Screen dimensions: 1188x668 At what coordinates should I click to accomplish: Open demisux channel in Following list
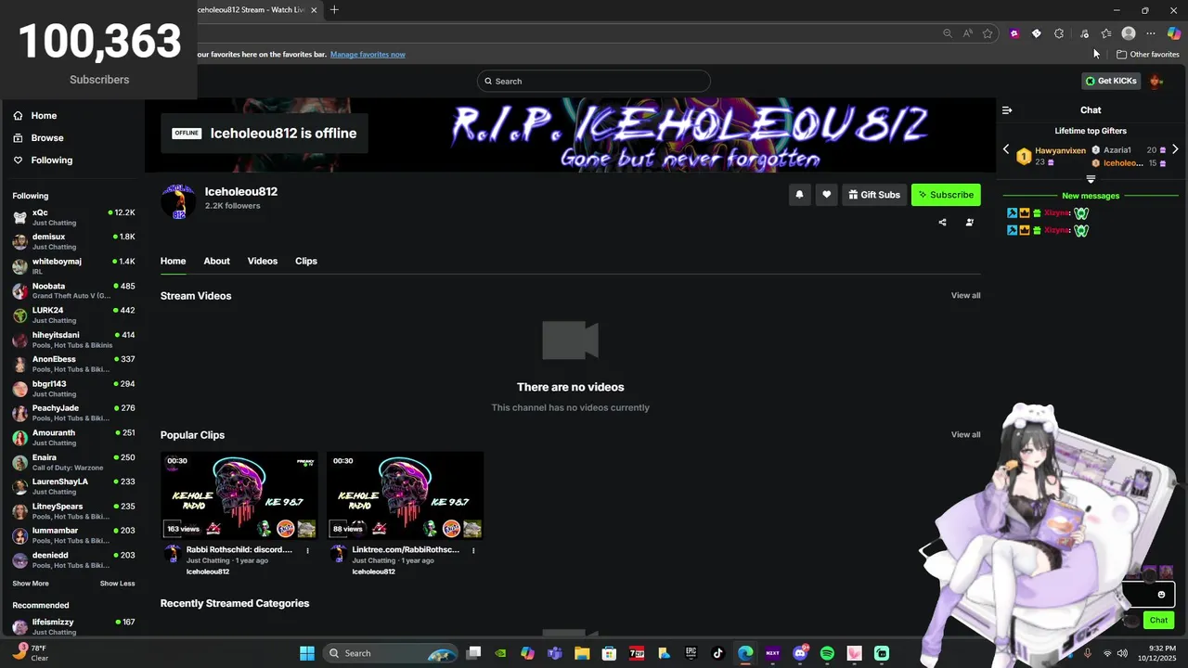(72, 241)
